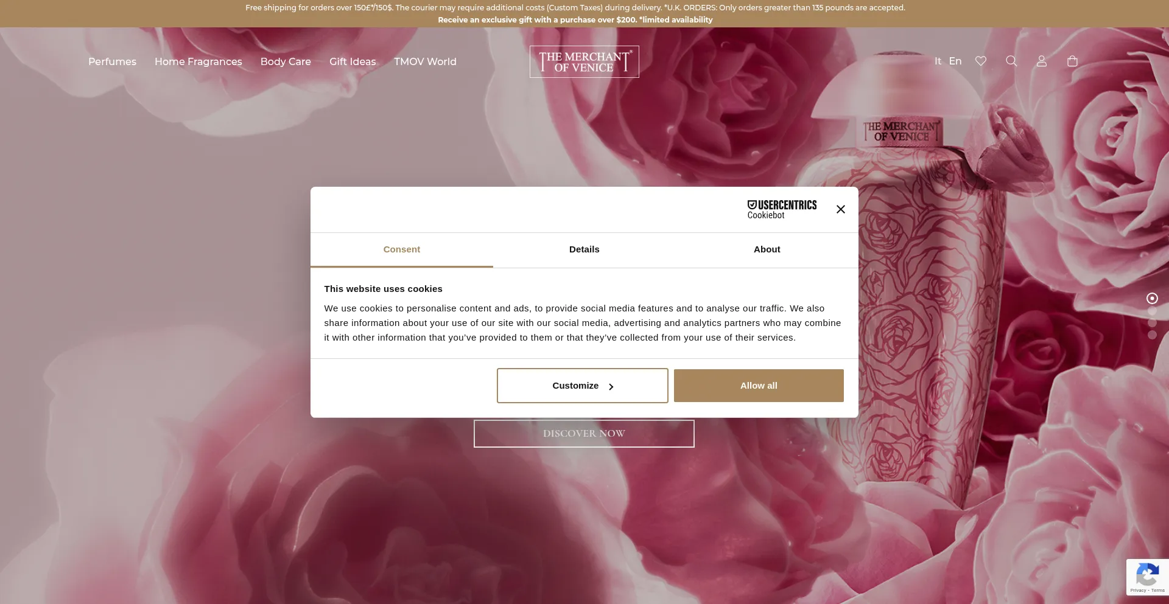Open the wishlist heart icon
Screen dimensions: 1169x604
coord(980,61)
